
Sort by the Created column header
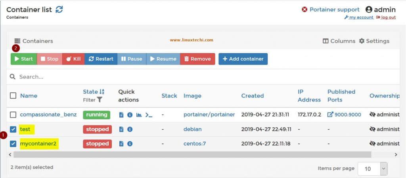point(252,96)
